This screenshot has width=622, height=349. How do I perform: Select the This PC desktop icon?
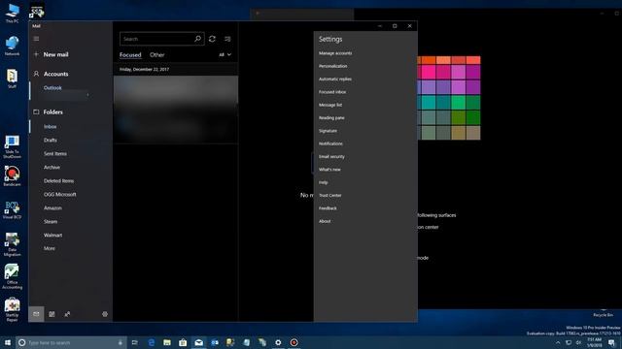(x=12, y=13)
